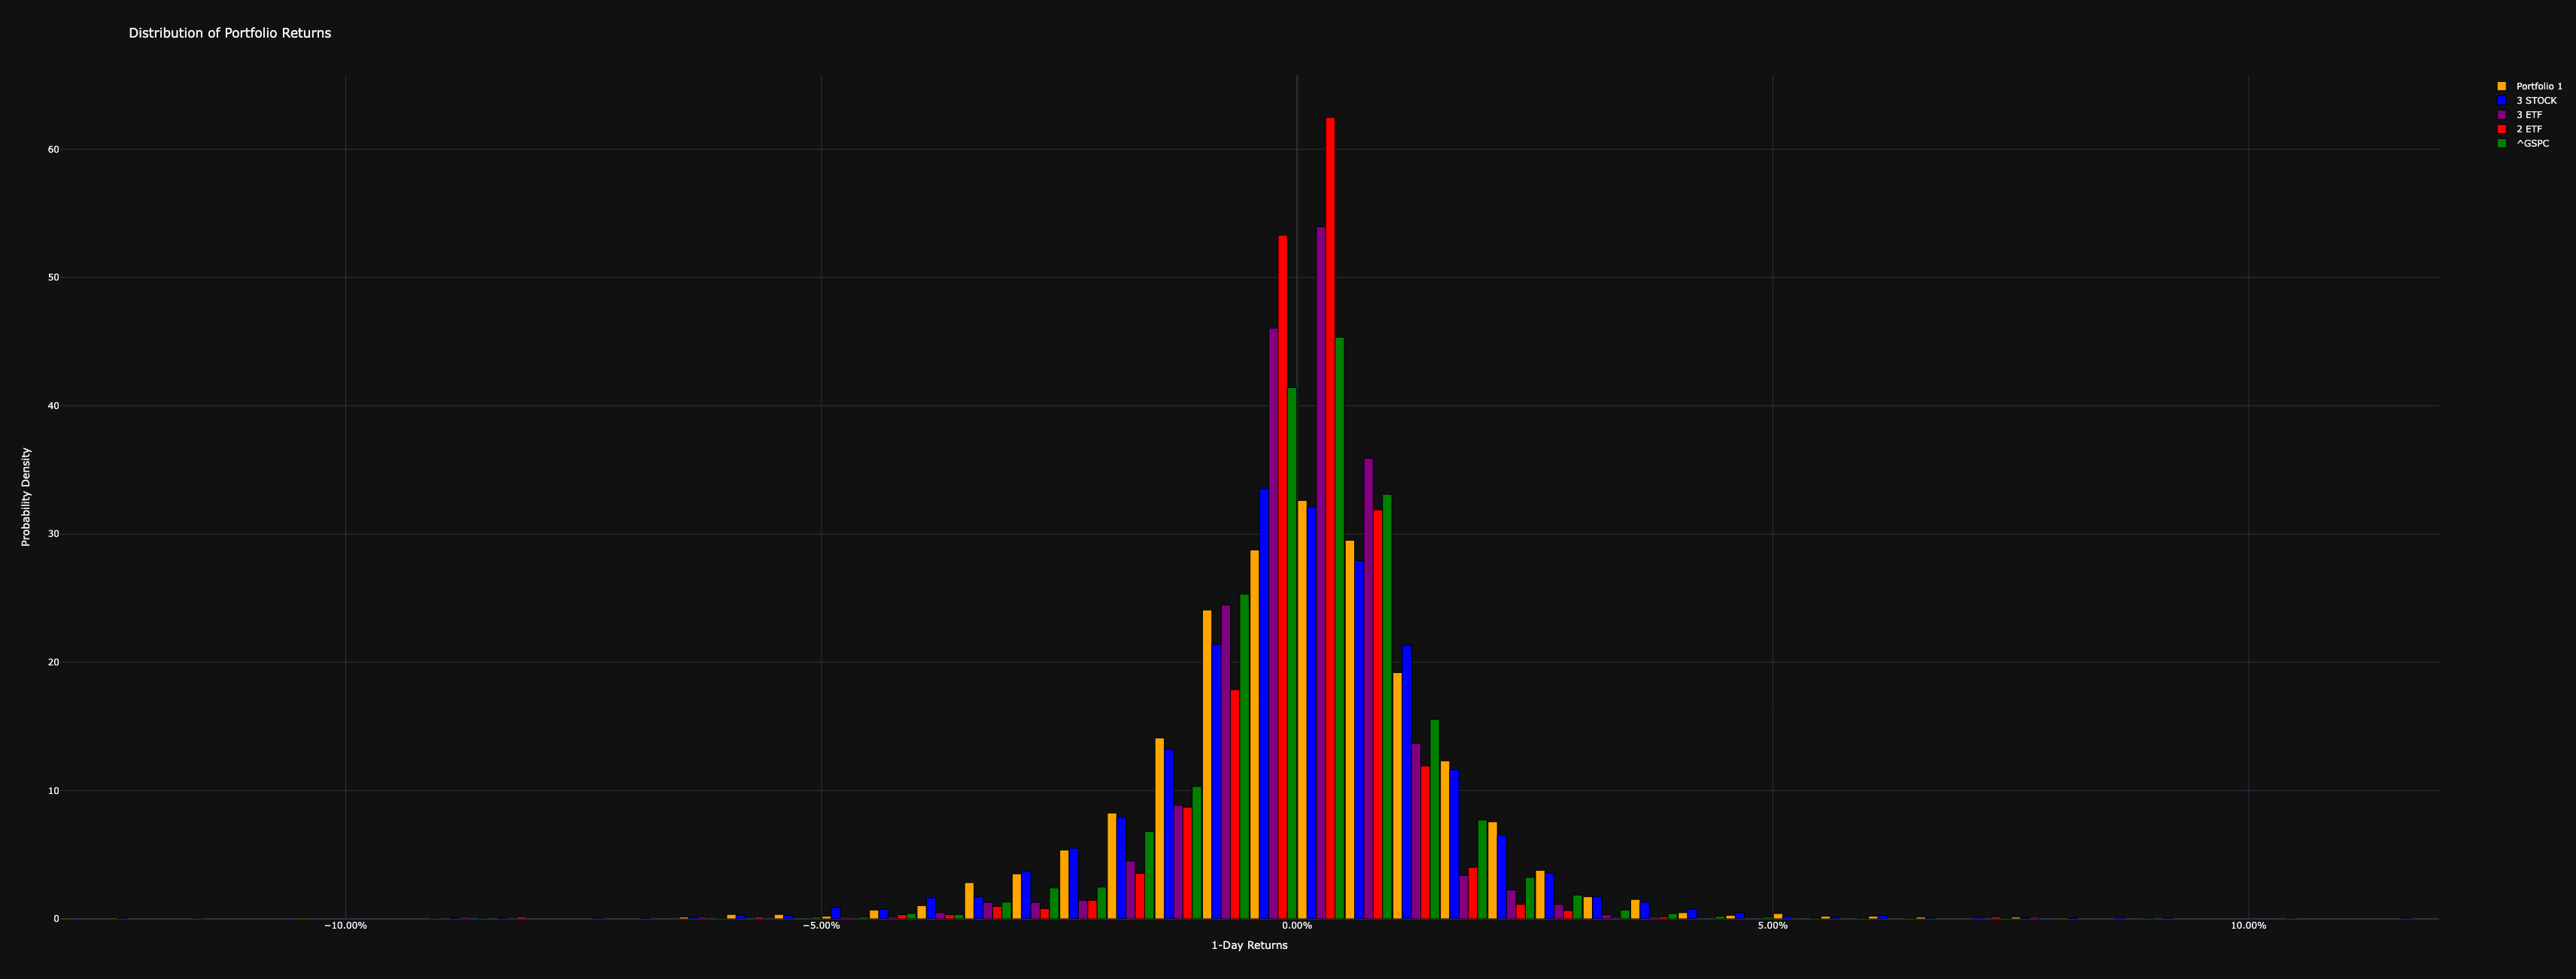Click the blue 3 STOCK legend swatch
This screenshot has height=979, width=2576.
click(2502, 101)
